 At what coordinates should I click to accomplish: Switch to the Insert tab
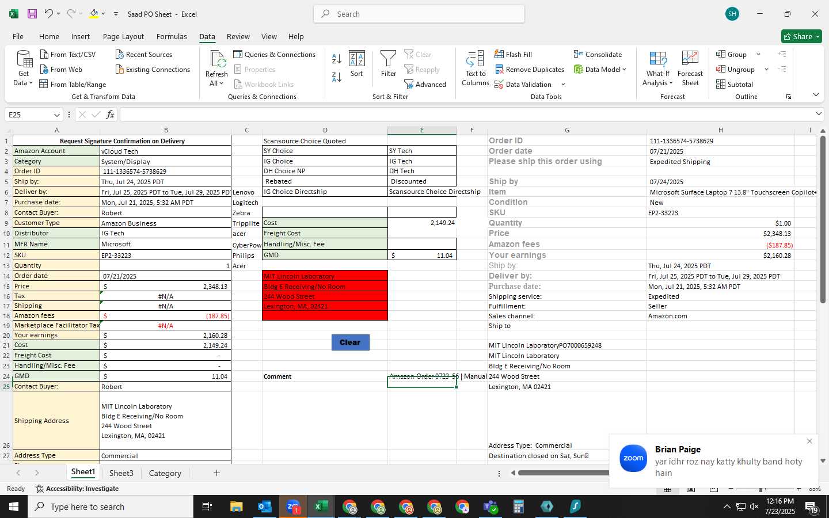pyautogui.click(x=81, y=36)
